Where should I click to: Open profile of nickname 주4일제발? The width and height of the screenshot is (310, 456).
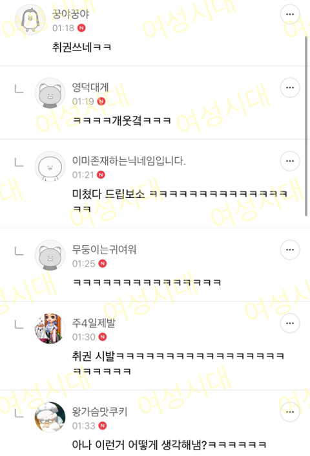94,323
